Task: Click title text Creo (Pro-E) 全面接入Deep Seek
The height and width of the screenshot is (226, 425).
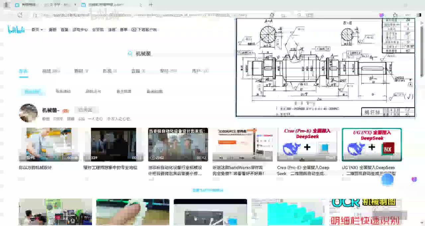Action: (303, 170)
